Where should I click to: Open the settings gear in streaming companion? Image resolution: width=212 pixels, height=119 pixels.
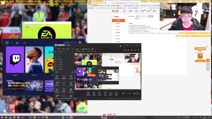click(130, 94)
